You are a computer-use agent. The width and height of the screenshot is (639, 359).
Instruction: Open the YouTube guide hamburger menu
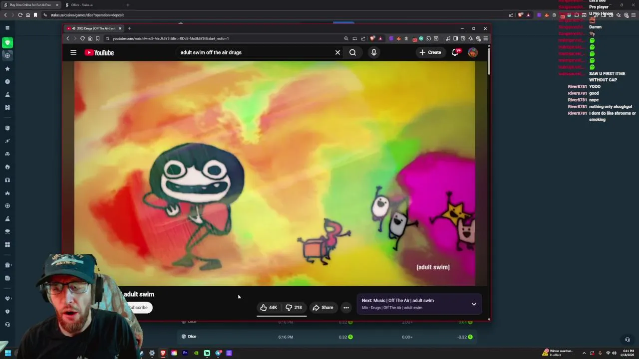(x=73, y=52)
